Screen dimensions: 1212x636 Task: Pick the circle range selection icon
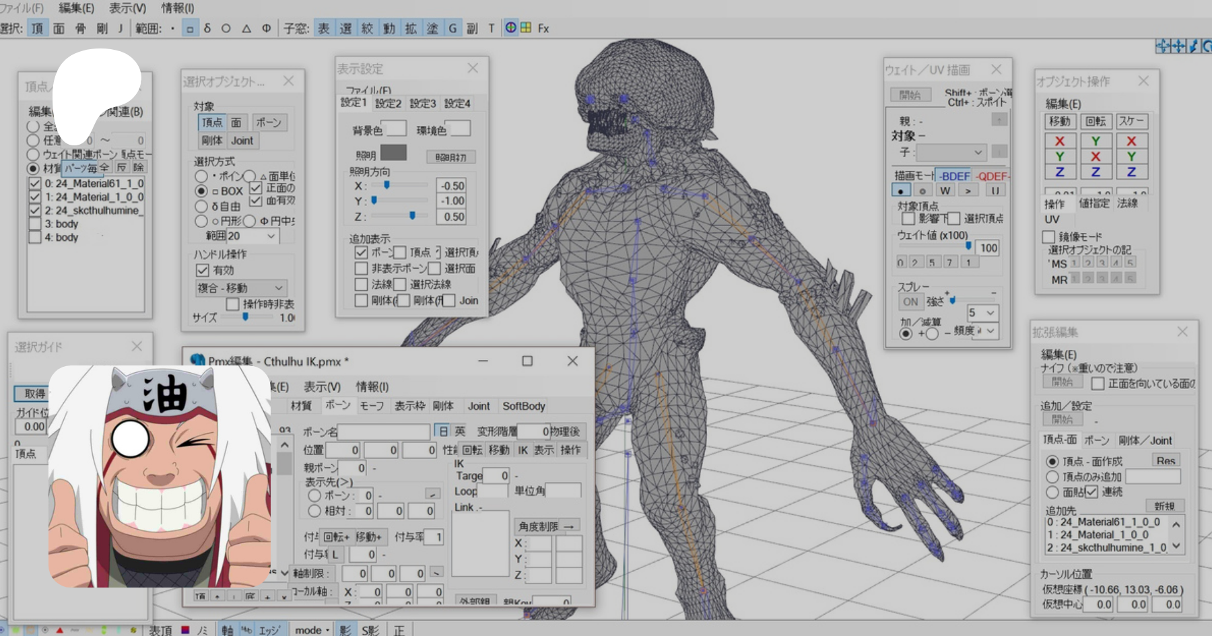226,28
